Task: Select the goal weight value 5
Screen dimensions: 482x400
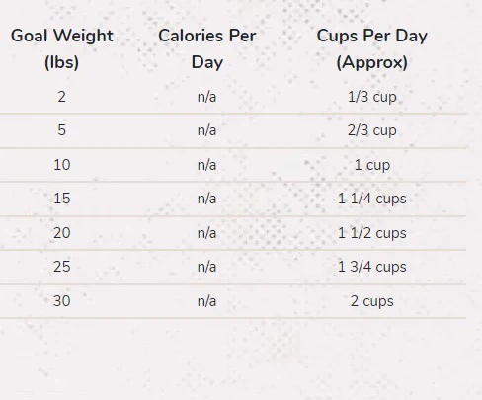Action: click(x=62, y=130)
